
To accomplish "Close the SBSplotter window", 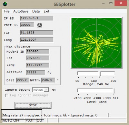I will [121, 3].
